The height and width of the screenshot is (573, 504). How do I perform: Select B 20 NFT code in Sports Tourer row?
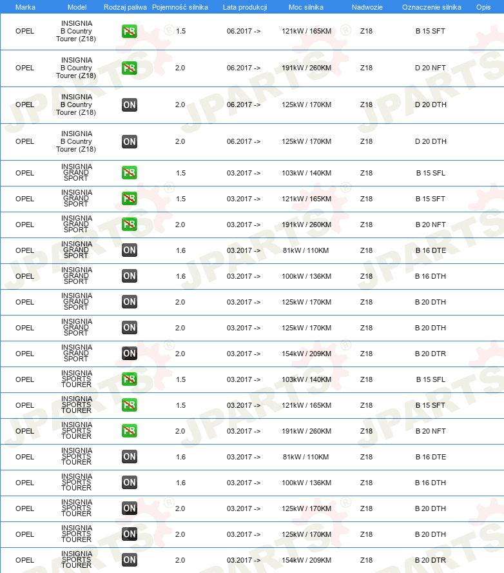(x=431, y=431)
